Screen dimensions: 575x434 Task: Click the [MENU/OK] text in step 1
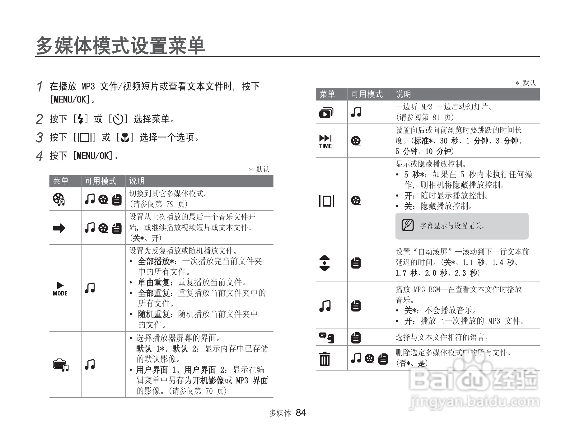pos(70,100)
